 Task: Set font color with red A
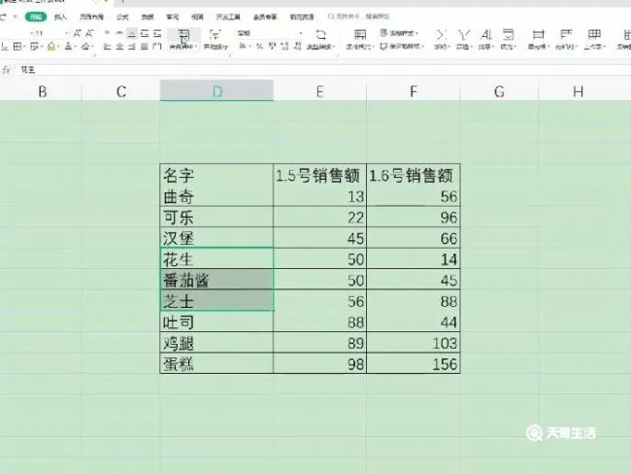pos(68,47)
